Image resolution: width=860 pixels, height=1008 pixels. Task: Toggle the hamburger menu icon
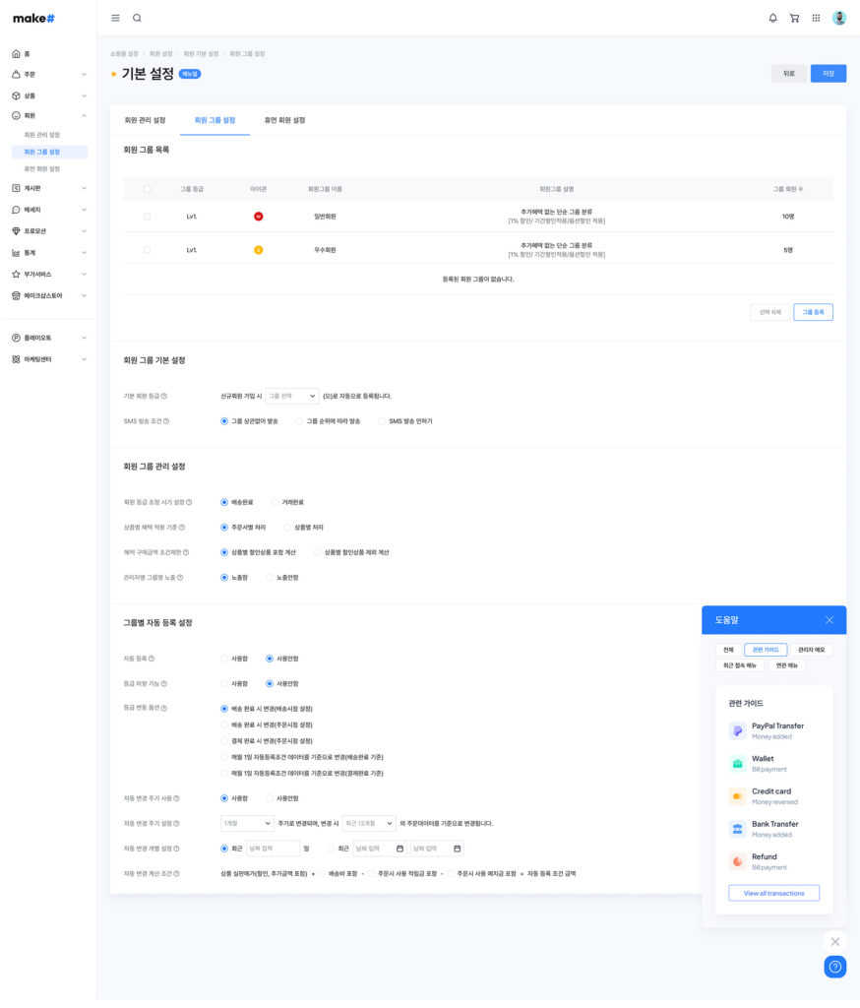click(x=115, y=18)
